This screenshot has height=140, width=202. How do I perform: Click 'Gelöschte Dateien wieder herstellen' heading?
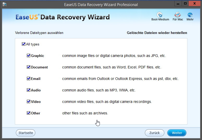pyautogui.click(x=157, y=33)
